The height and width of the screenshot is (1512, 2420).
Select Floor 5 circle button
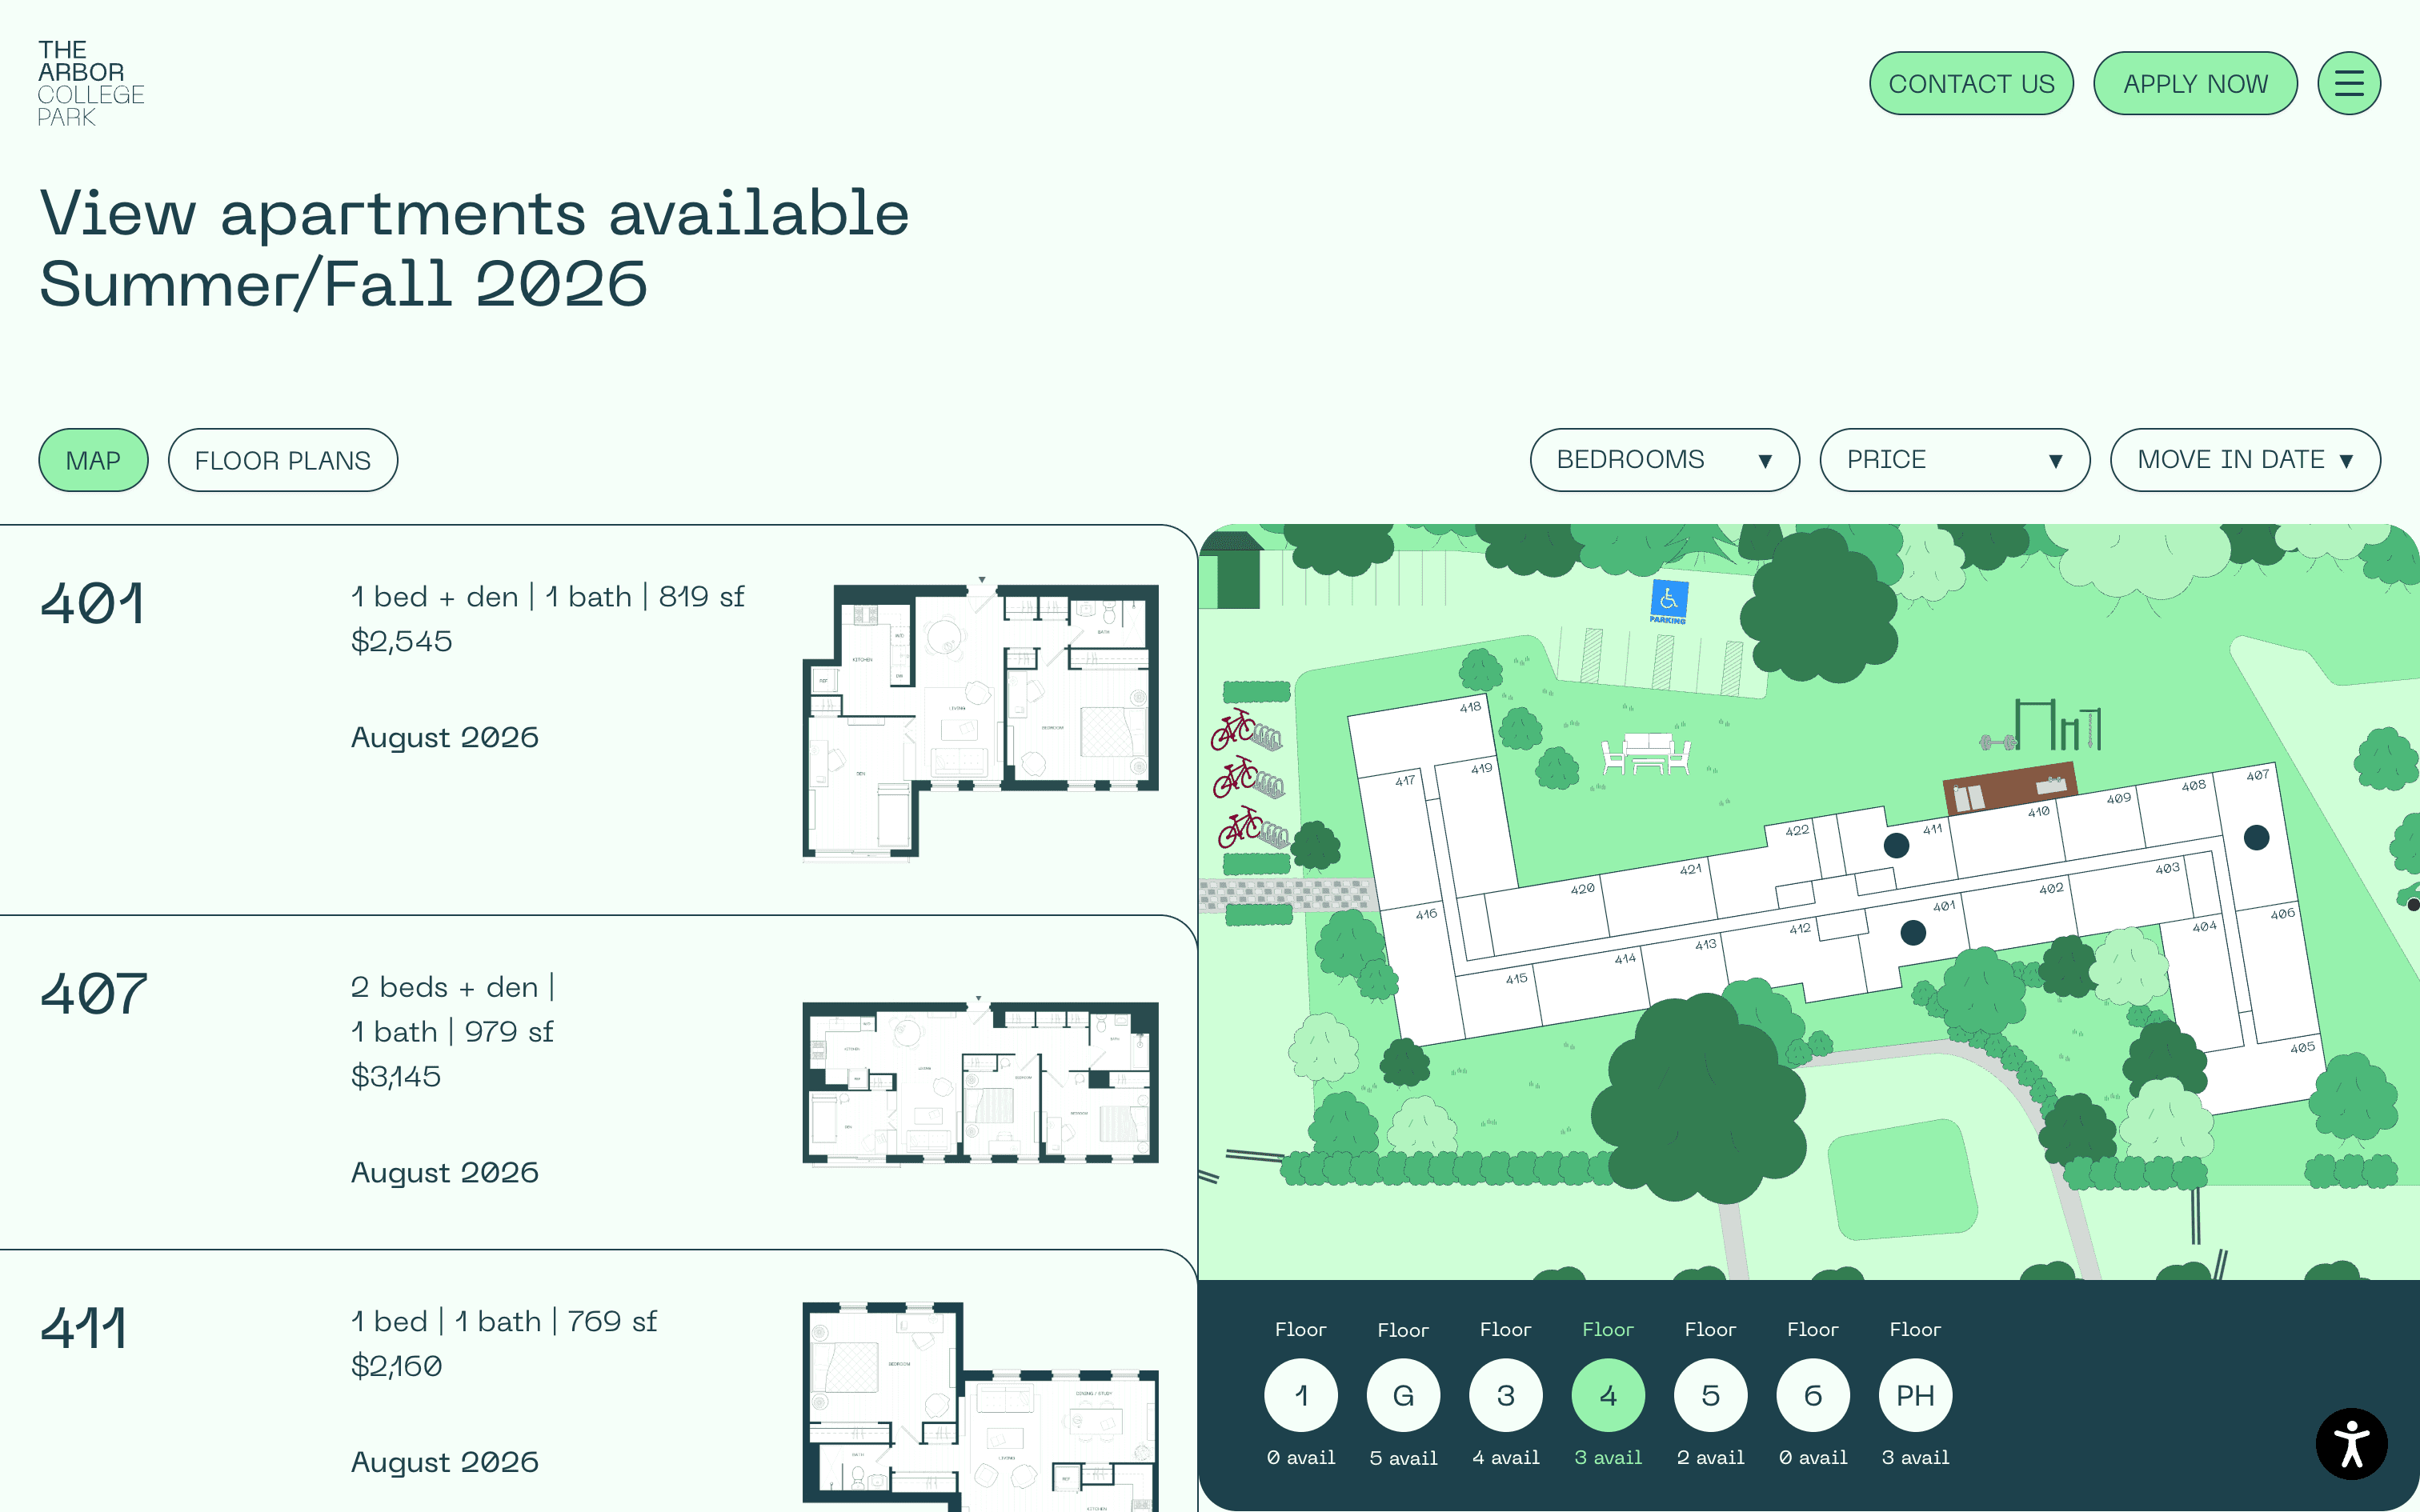tap(1710, 1395)
